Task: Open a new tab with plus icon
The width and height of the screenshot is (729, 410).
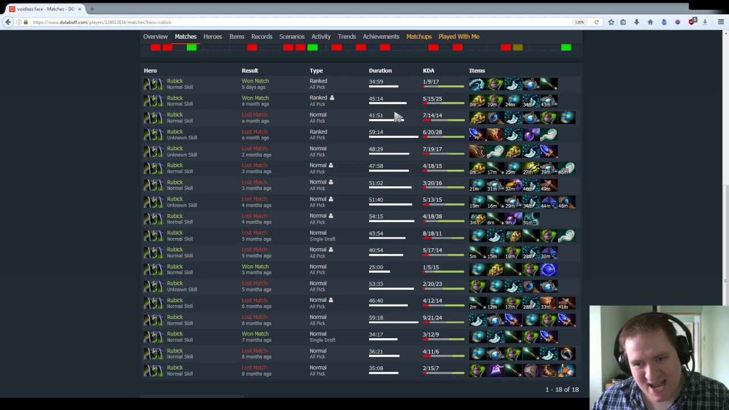Action: click(92, 9)
